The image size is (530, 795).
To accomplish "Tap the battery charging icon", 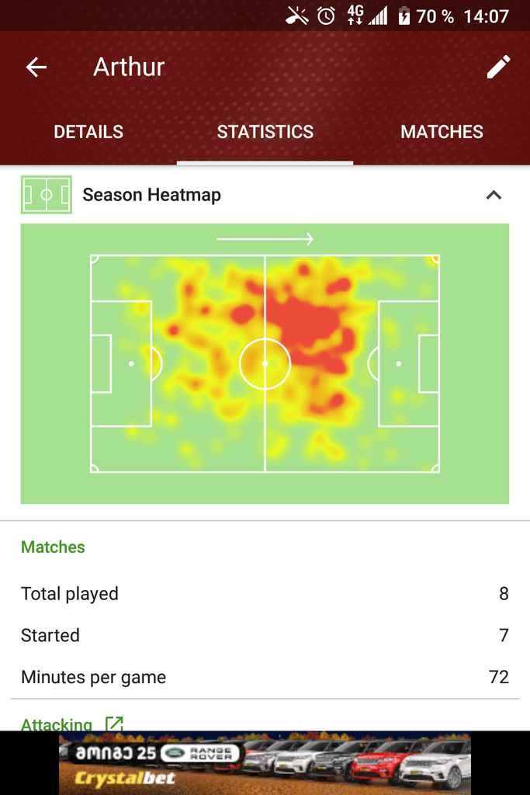I will [x=404, y=16].
